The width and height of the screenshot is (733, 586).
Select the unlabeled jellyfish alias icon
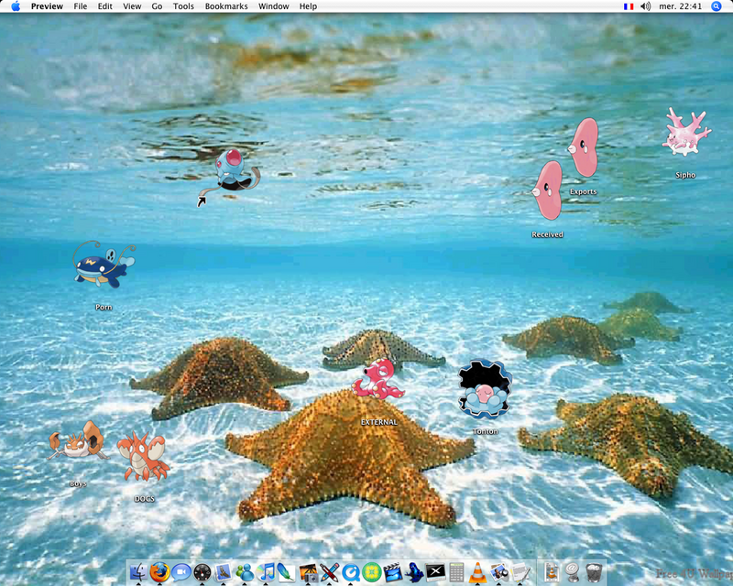[x=230, y=178]
